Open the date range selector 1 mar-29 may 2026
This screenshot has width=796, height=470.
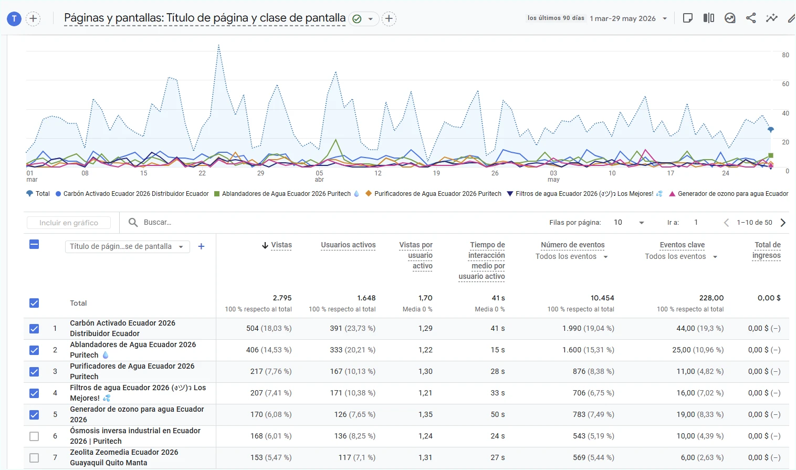click(629, 18)
